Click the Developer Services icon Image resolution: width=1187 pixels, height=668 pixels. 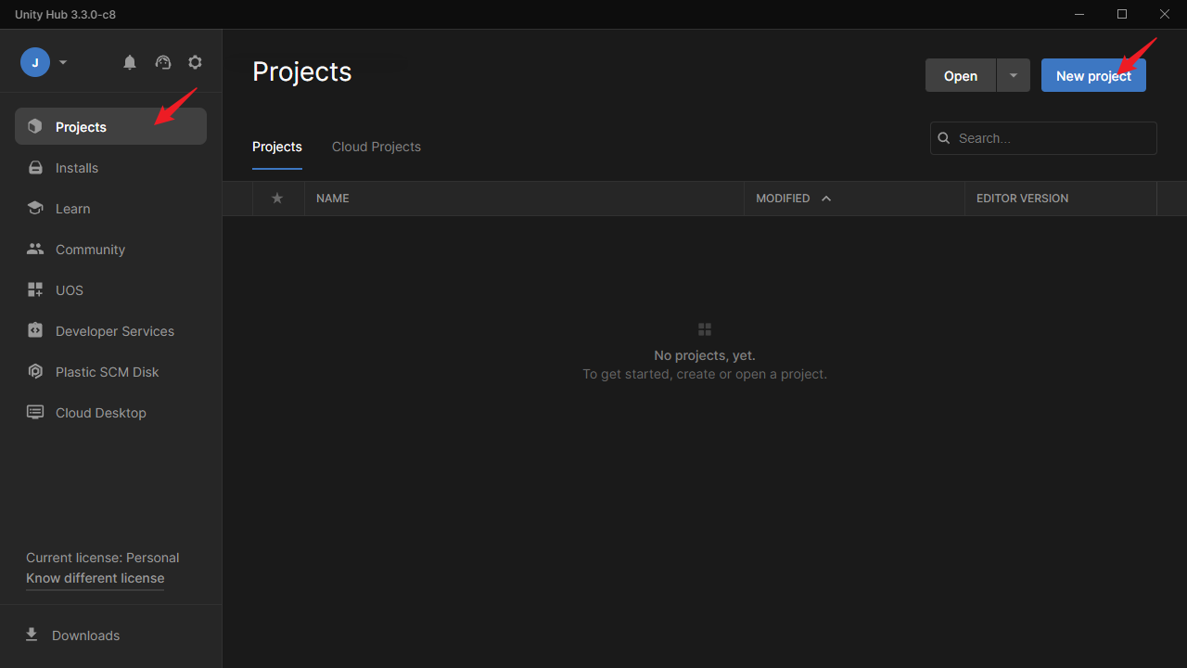tap(35, 330)
